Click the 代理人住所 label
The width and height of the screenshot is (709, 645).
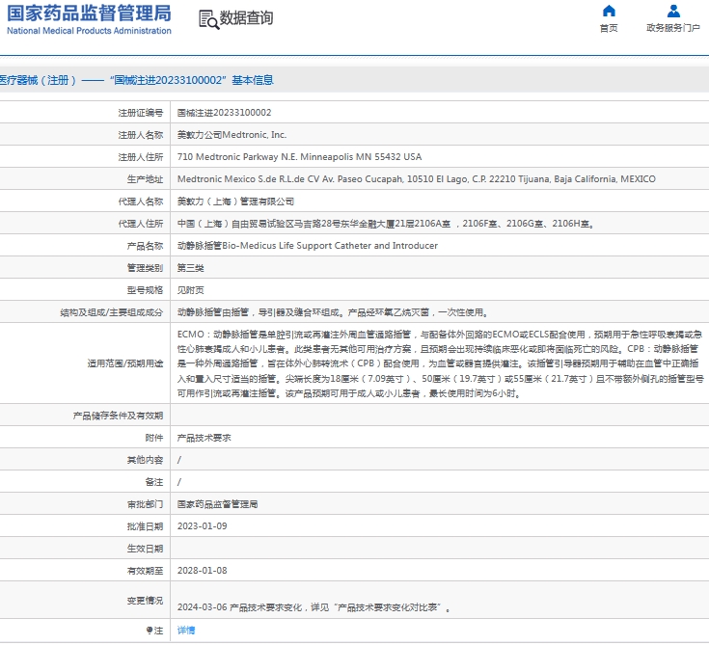pos(141,224)
